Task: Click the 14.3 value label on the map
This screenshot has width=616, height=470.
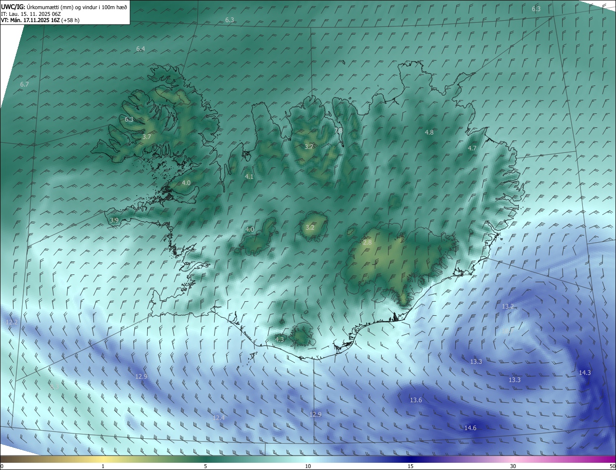Action: click(x=585, y=372)
